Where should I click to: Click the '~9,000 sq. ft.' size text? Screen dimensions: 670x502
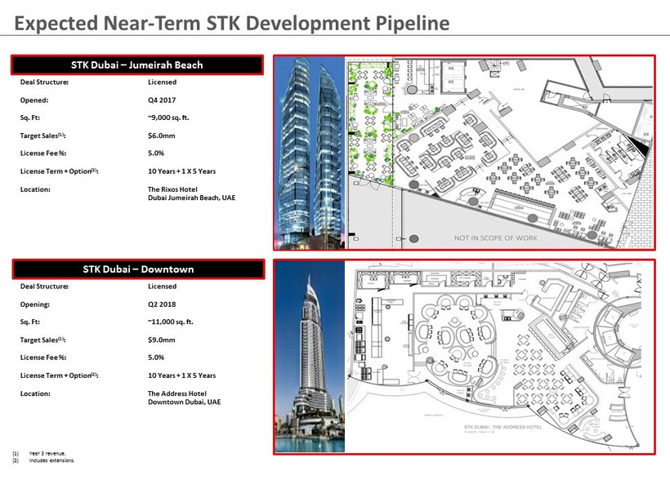[x=168, y=118]
